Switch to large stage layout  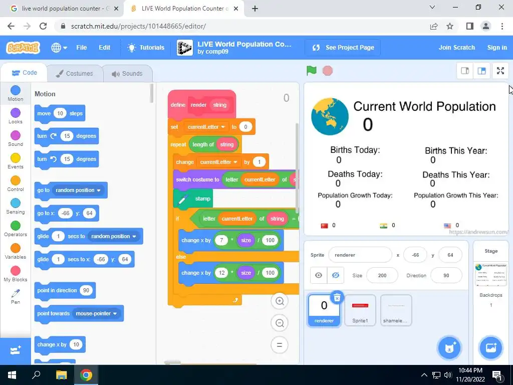point(481,71)
